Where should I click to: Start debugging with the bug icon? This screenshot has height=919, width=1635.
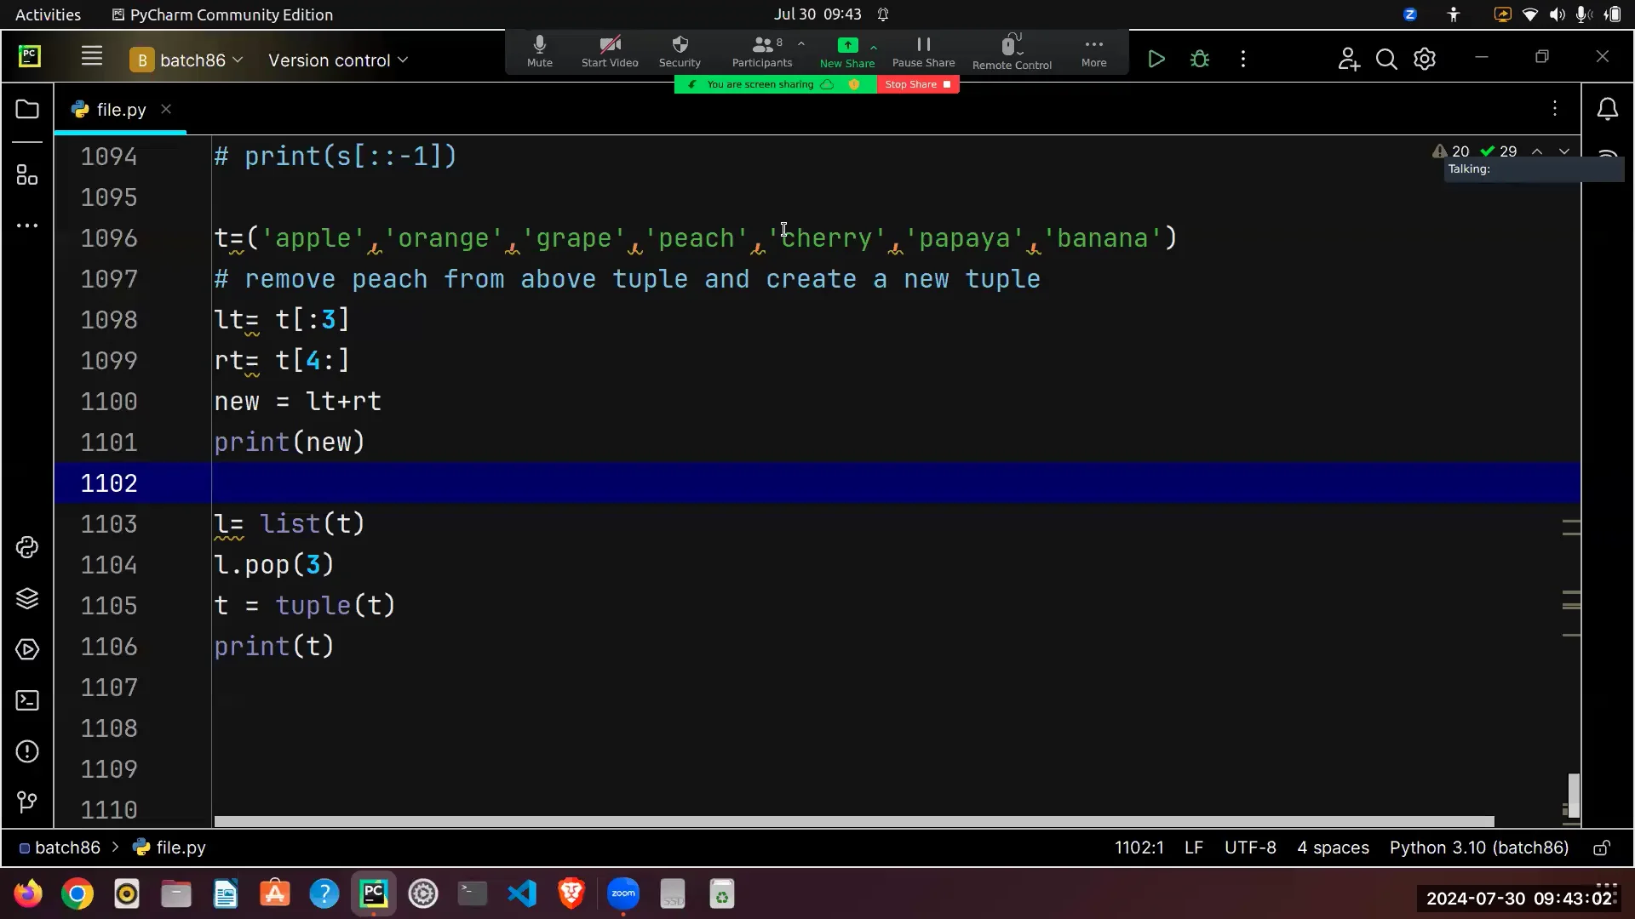(1199, 58)
